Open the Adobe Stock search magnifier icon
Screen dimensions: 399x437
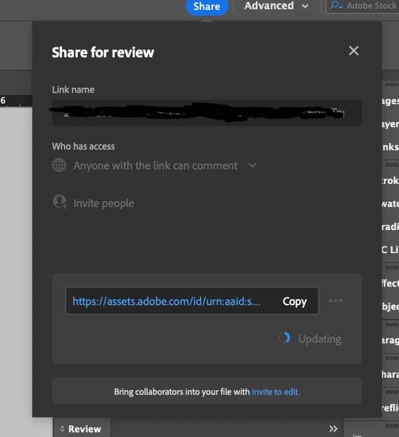[336, 5]
